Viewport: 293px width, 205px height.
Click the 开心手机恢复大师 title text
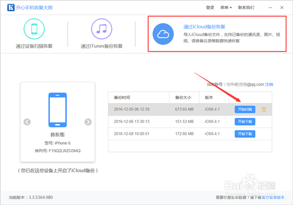pos(34,8)
